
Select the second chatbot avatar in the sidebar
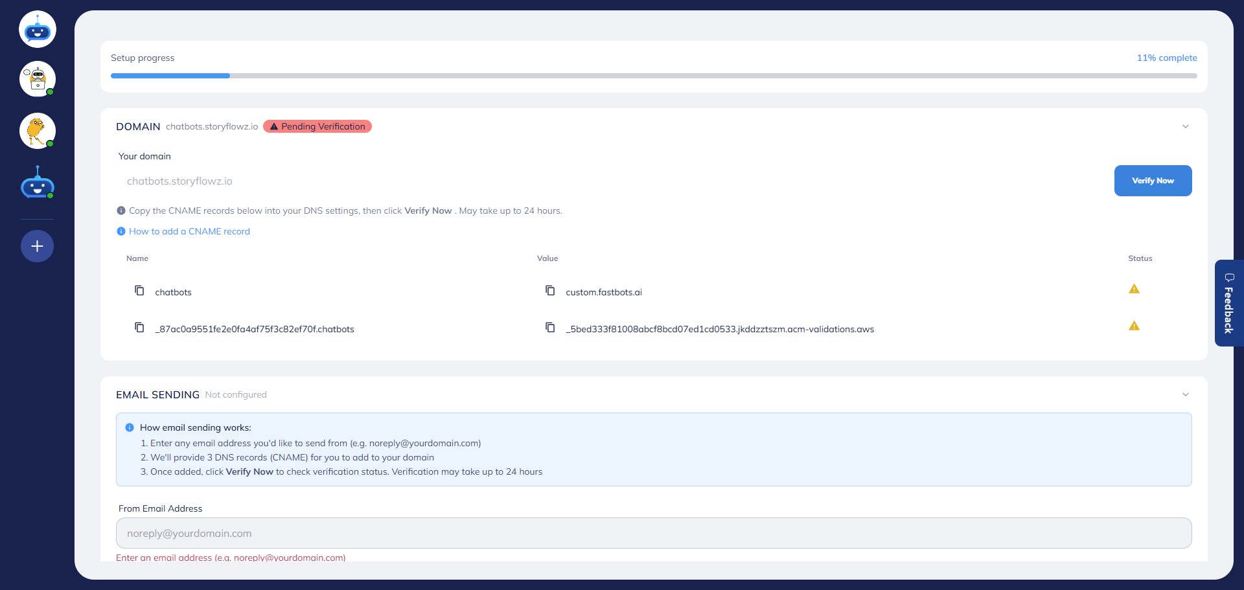(x=37, y=79)
